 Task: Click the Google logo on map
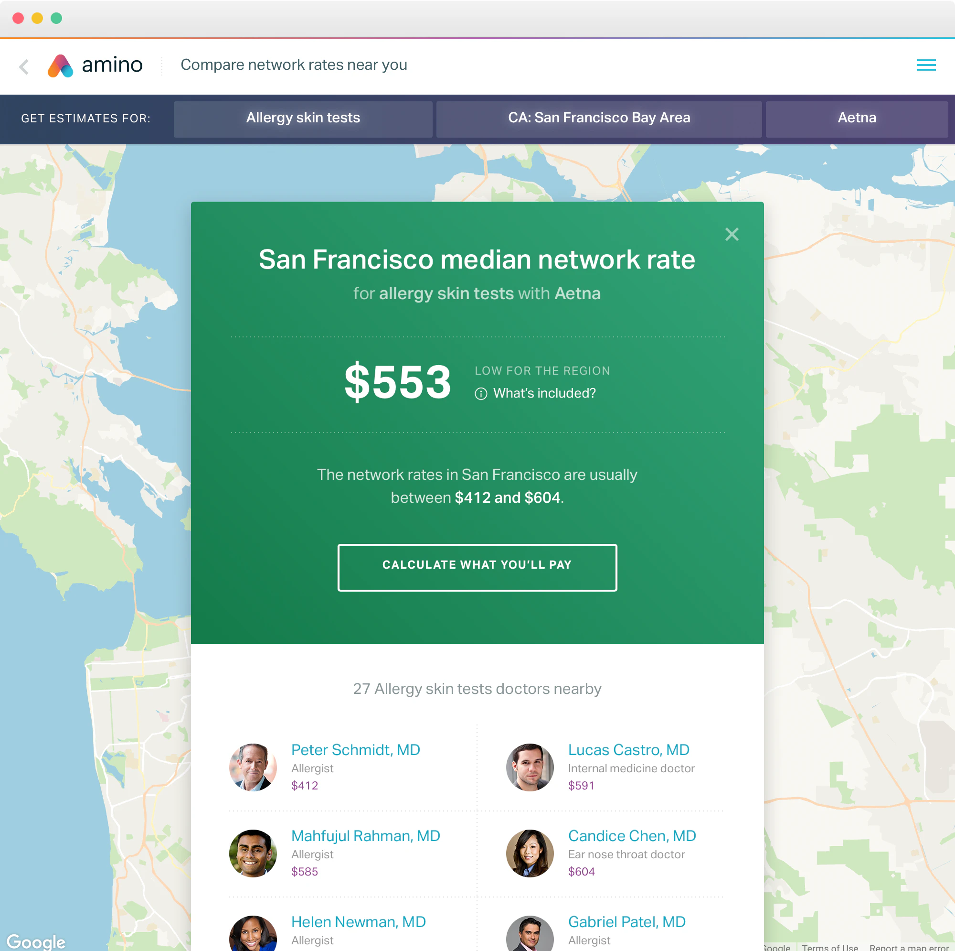click(36, 940)
